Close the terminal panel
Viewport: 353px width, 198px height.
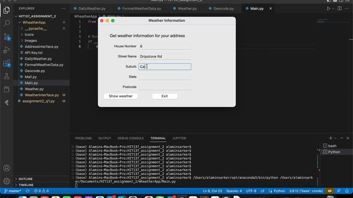(347, 138)
